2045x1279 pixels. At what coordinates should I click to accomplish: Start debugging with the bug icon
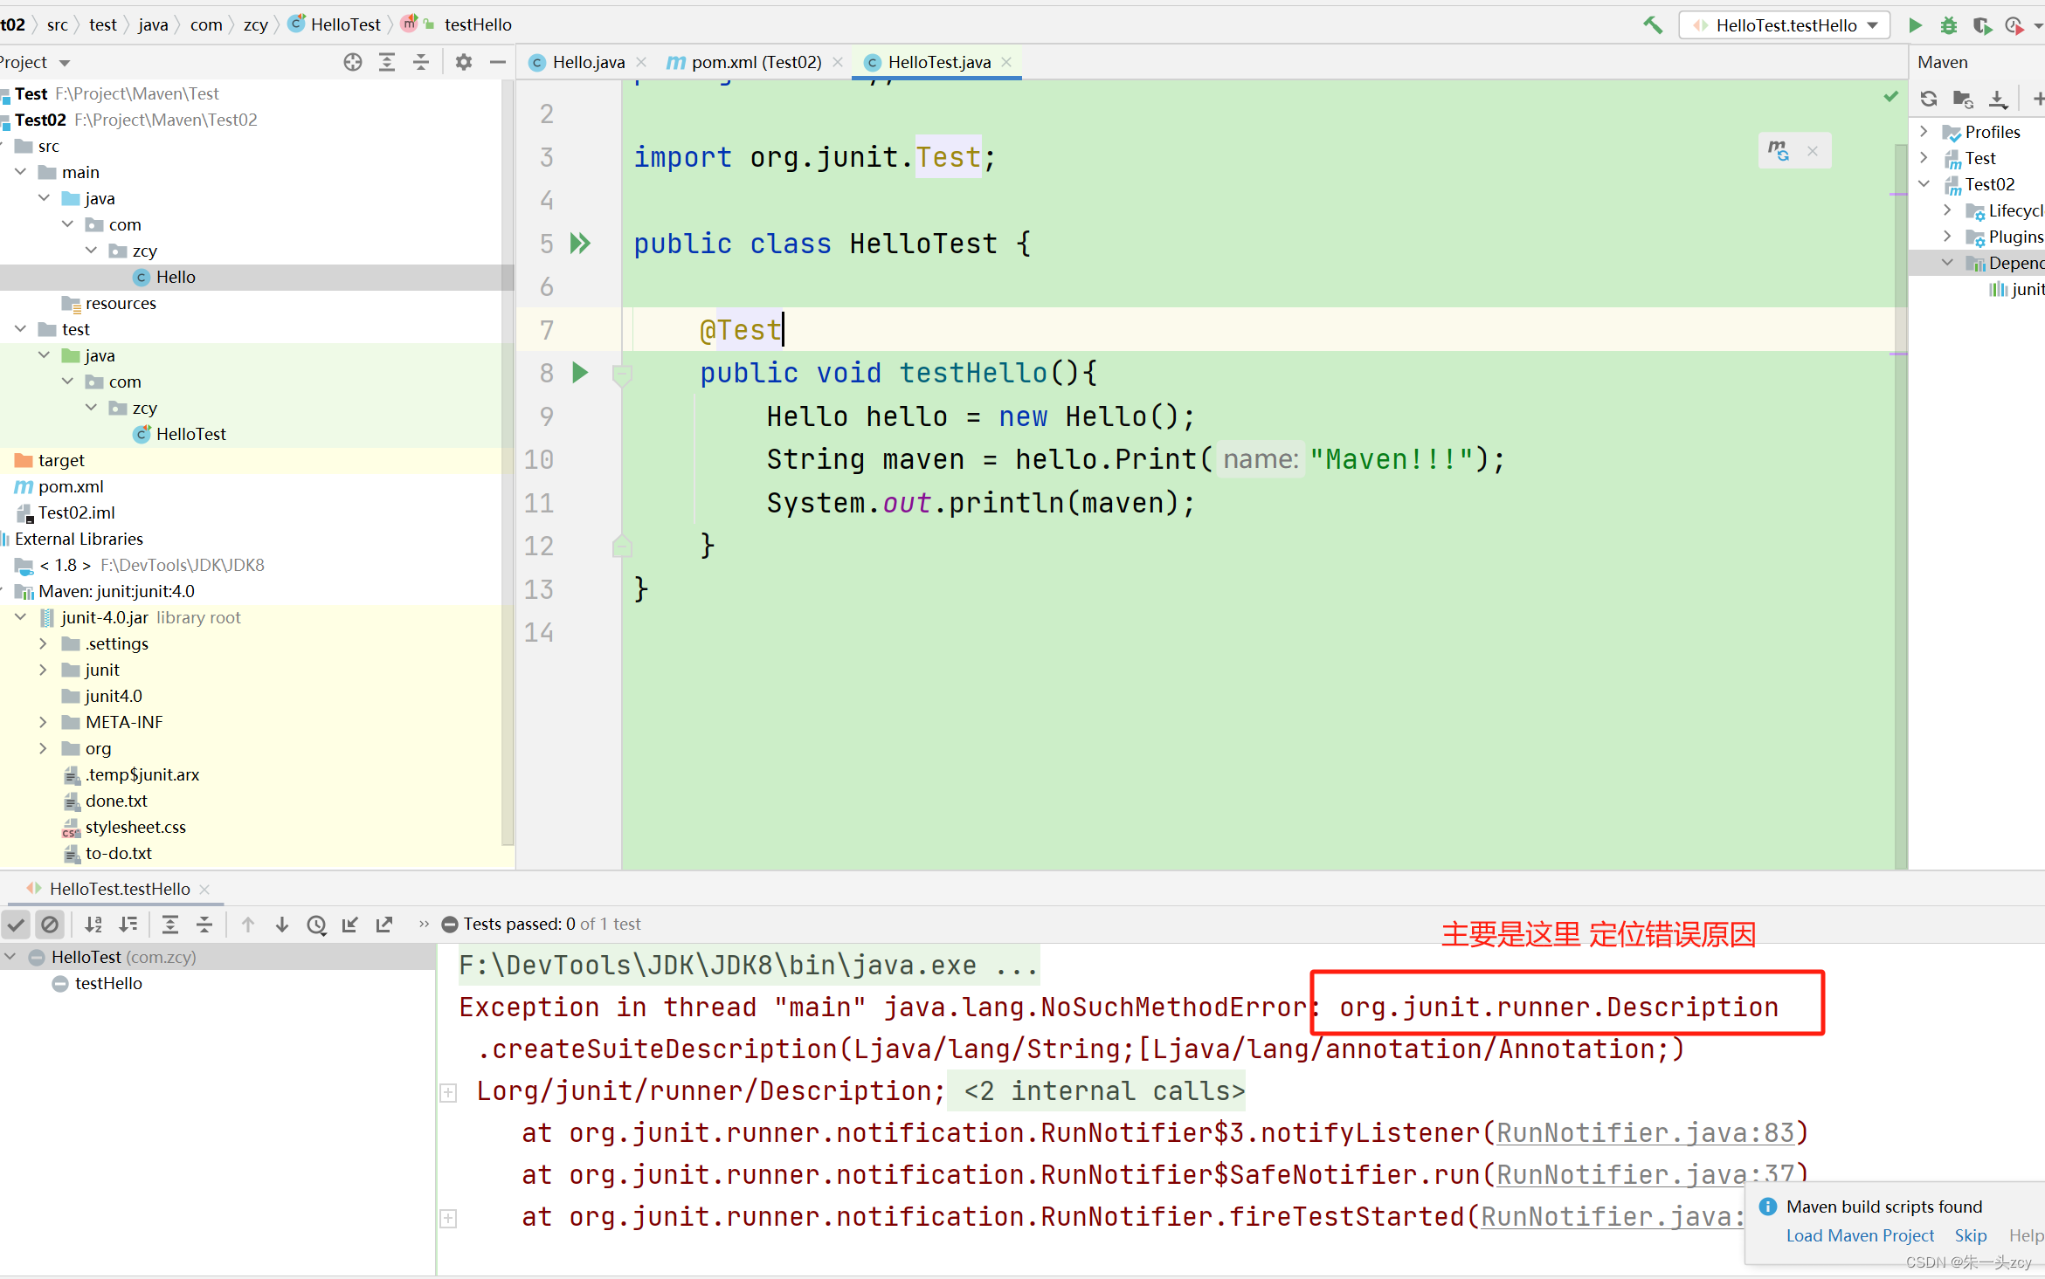pyautogui.click(x=1948, y=24)
